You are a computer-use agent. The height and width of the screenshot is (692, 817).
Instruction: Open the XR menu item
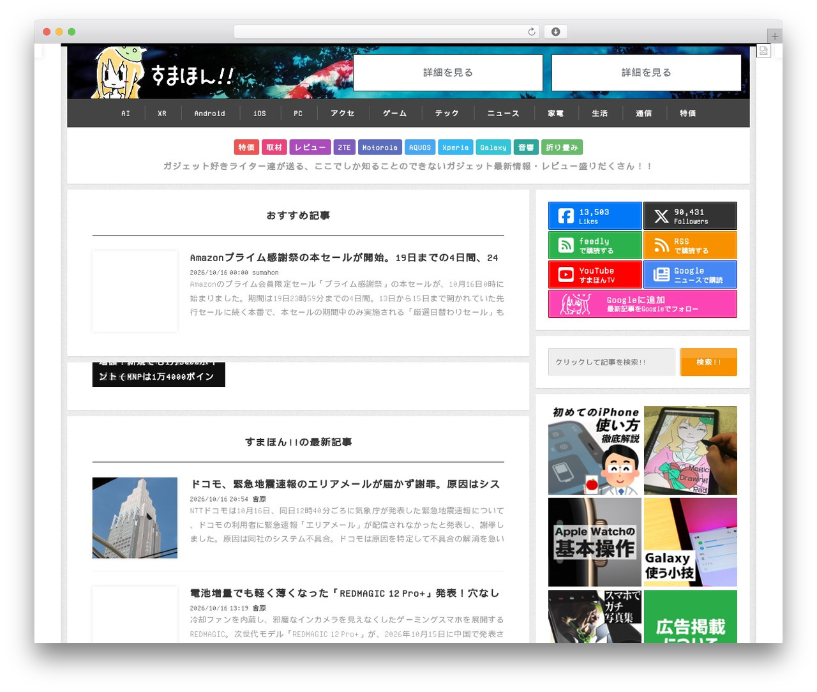[x=162, y=114]
